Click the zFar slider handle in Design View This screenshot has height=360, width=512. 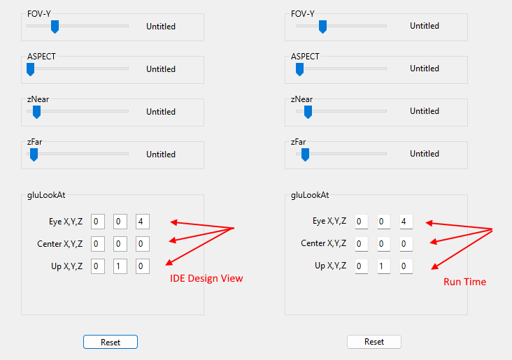(34, 154)
